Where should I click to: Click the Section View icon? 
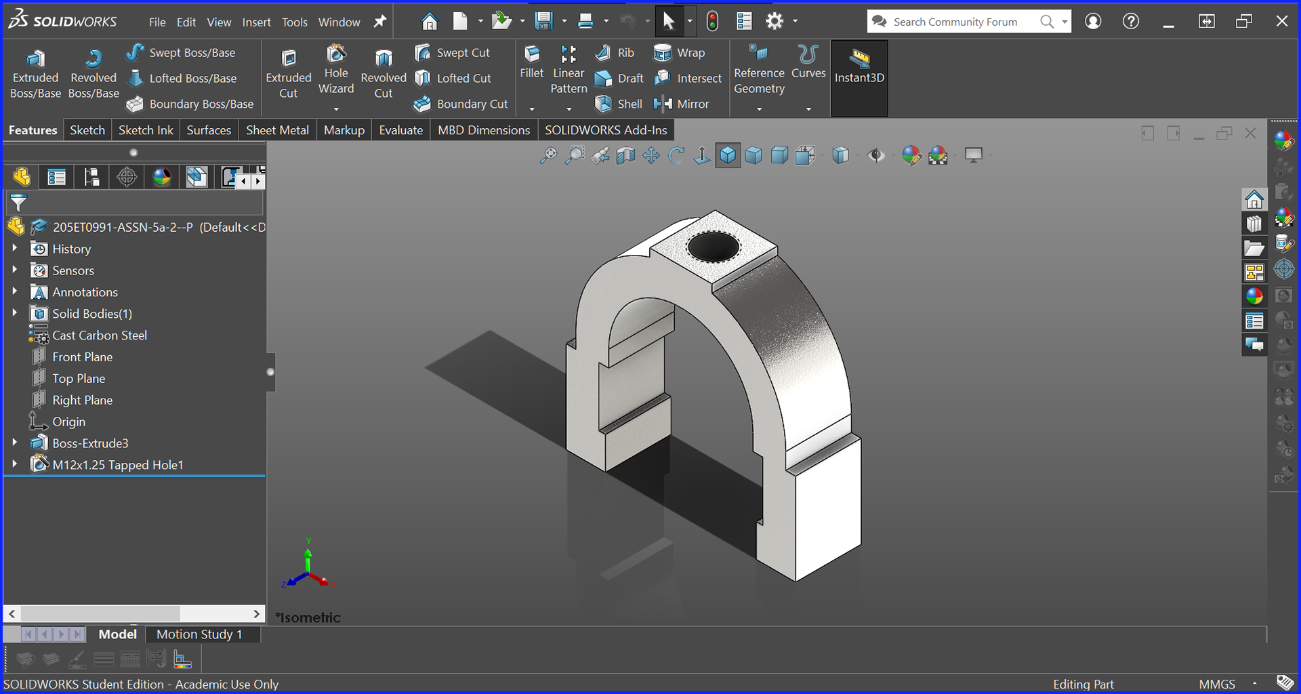(625, 156)
